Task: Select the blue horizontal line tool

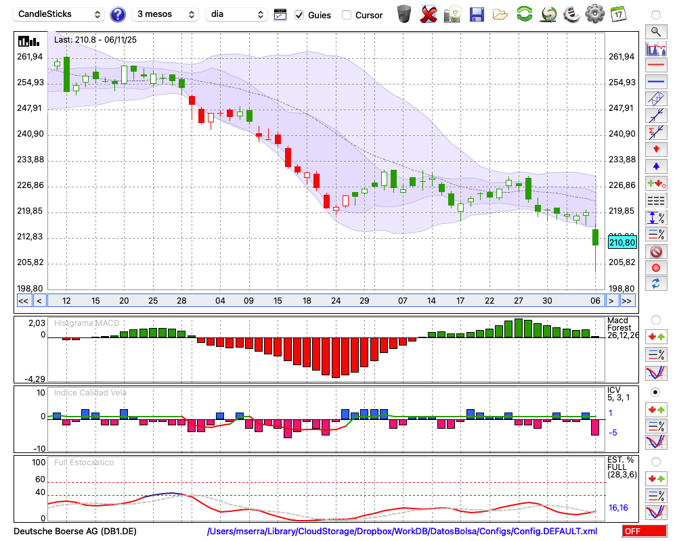Action: point(655,82)
